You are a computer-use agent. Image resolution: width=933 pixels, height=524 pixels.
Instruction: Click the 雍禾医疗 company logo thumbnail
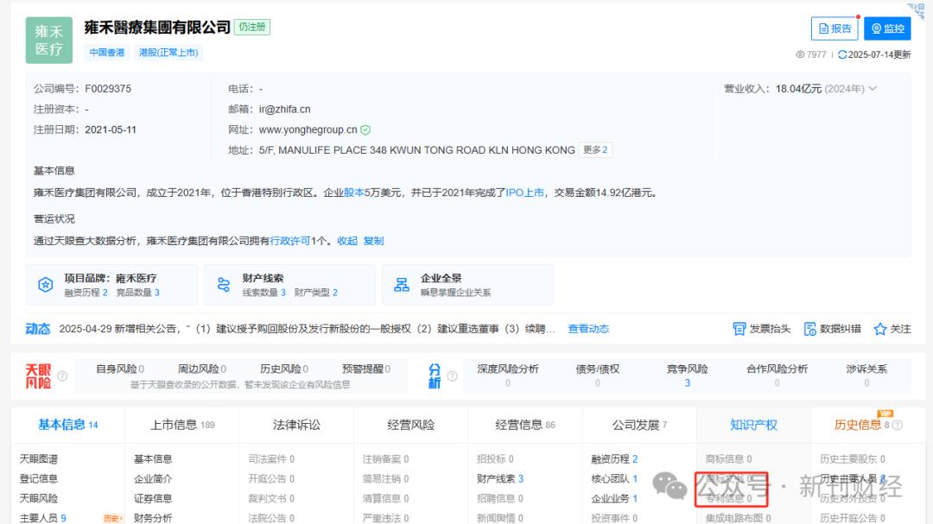[48, 40]
